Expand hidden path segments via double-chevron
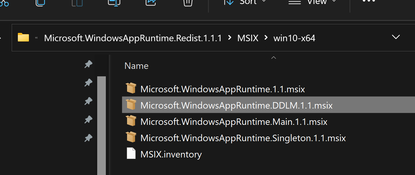The image size is (415, 175). pos(37,38)
